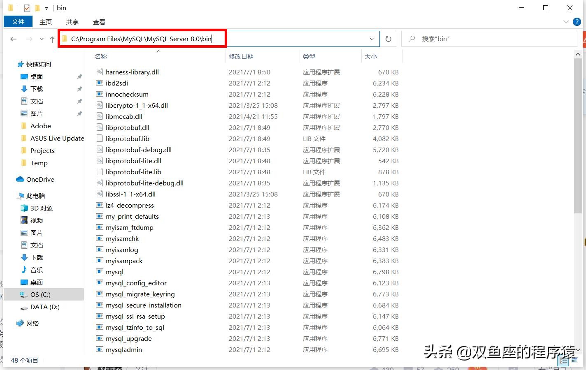Switch to the 查看 ribbon tab
The width and height of the screenshot is (586, 370).
99,22
